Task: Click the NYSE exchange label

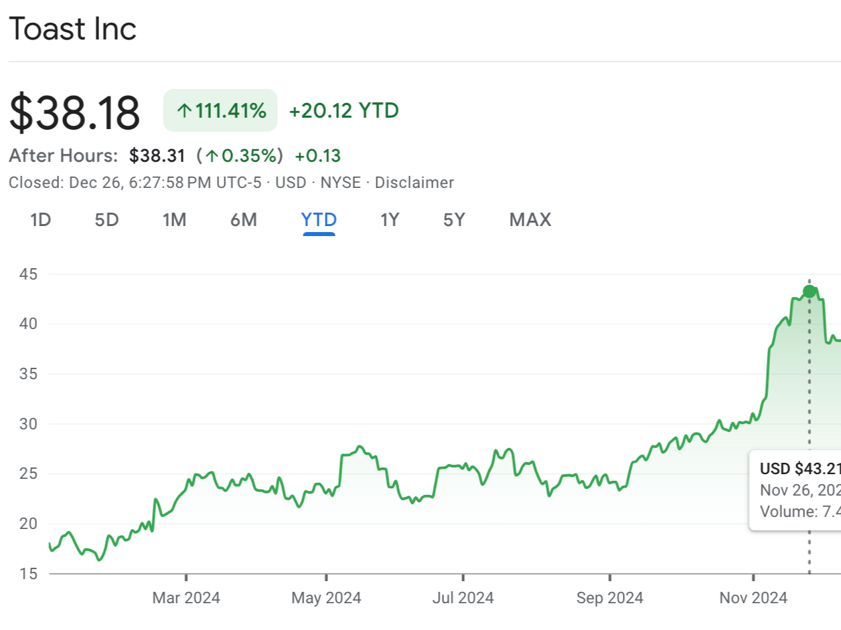Action: 340,183
